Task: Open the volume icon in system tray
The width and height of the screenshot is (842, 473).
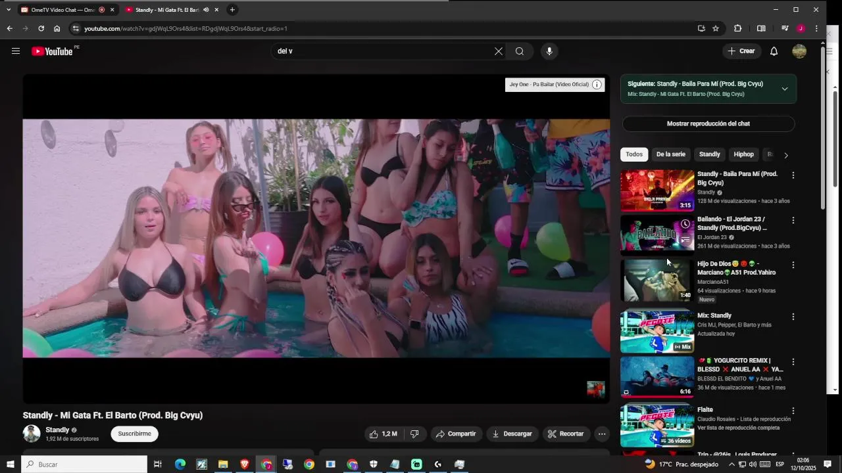Action: click(x=753, y=464)
